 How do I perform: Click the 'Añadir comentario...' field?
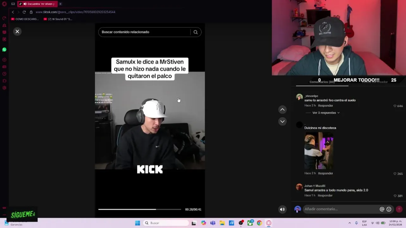[x=340, y=209]
